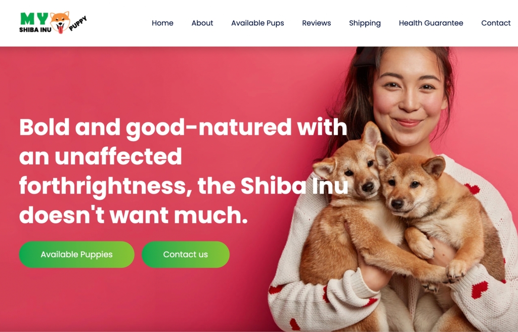Select Health Guarantee in the navbar
The height and width of the screenshot is (332, 518).
[x=431, y=23]
